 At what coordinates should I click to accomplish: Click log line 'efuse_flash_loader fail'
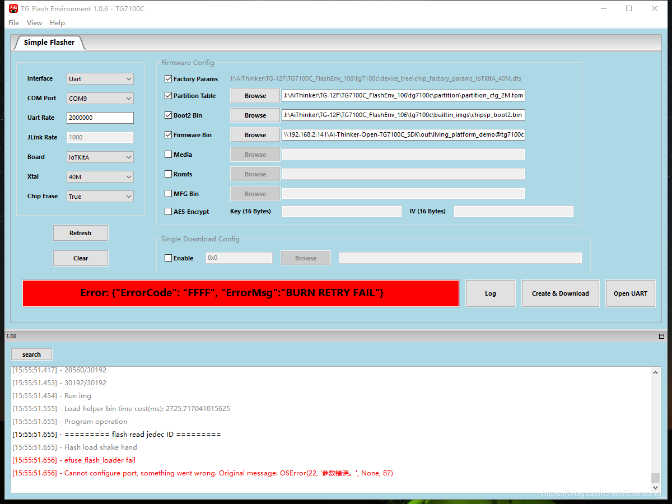pyautogui.click(x=74, y=460)
